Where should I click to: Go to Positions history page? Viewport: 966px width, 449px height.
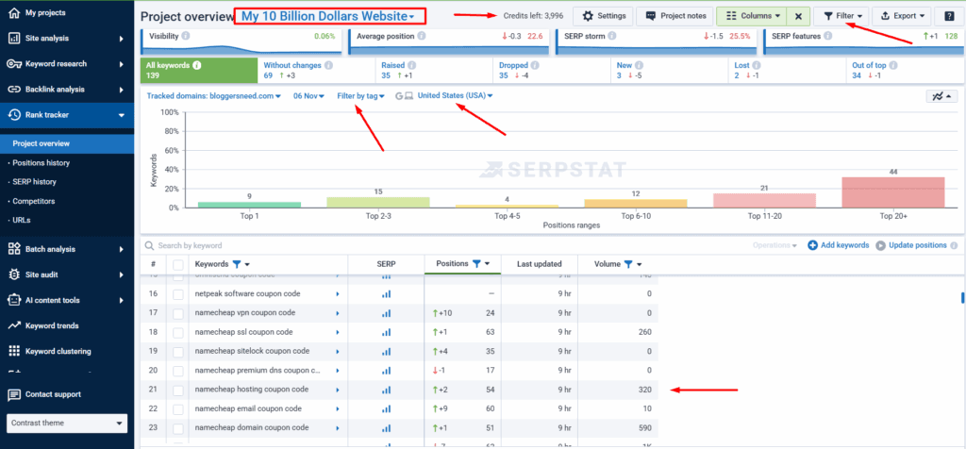click(41, 163)
